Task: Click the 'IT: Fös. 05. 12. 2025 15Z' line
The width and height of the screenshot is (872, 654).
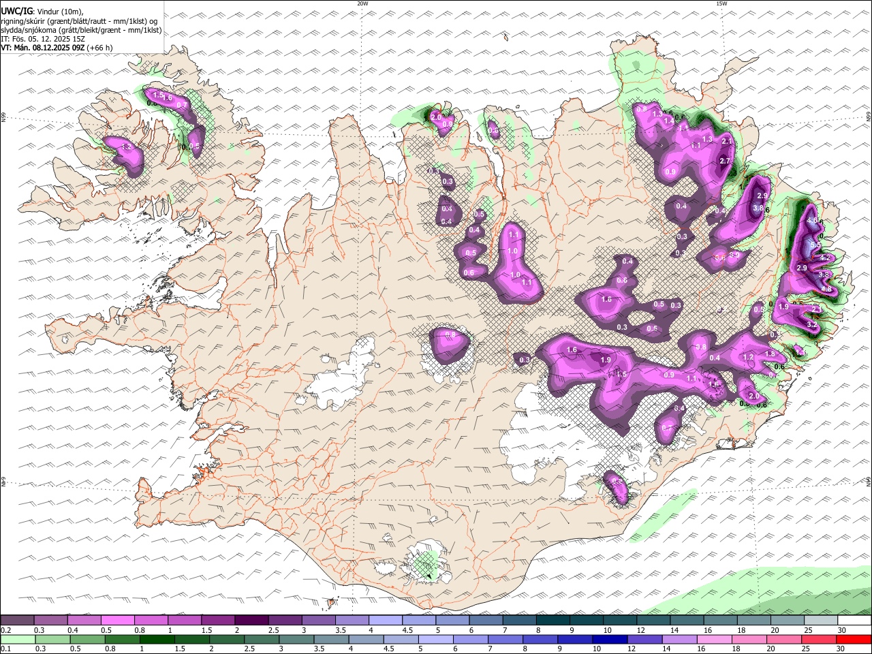Action: click(x=42, y=39)
